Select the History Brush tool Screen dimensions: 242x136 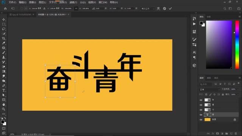[4, 62]
